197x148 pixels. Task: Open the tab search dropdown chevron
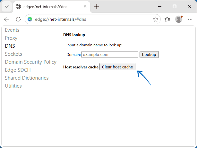(7, 6)
